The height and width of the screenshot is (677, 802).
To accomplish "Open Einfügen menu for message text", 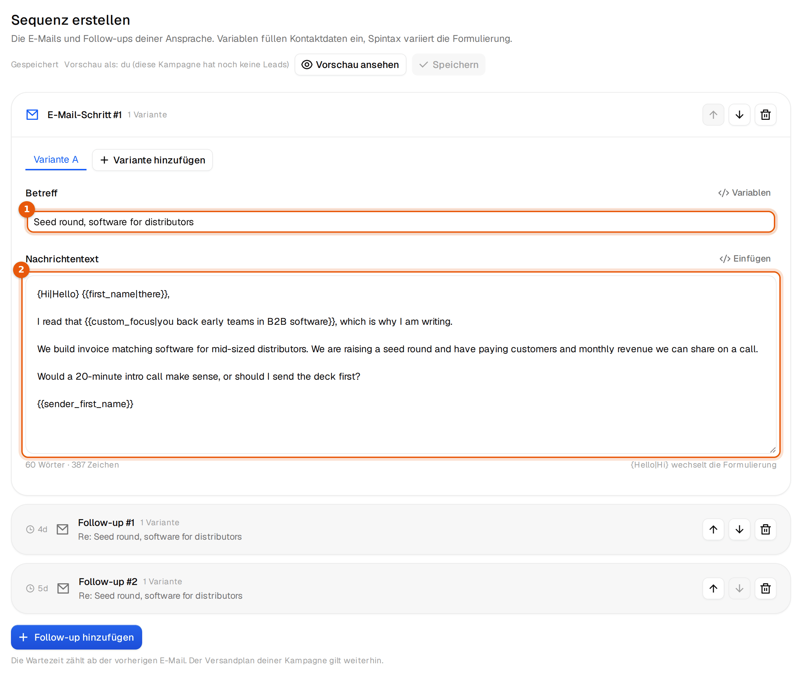I will pos(745,259).
